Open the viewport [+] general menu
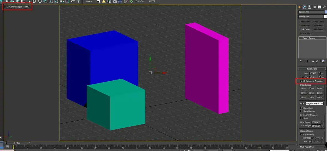Image resolution: width=327 pixels, height=151 pixels. (6, 7)
